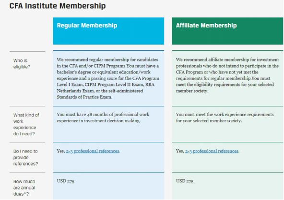Select the 'Who is eligible?' row label

[22, 64]
